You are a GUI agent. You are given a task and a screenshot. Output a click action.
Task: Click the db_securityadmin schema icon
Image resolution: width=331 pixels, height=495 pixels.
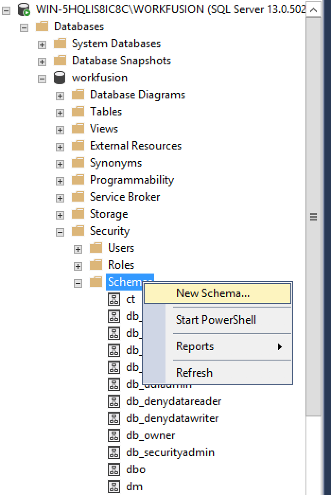(x=114, y=453)
